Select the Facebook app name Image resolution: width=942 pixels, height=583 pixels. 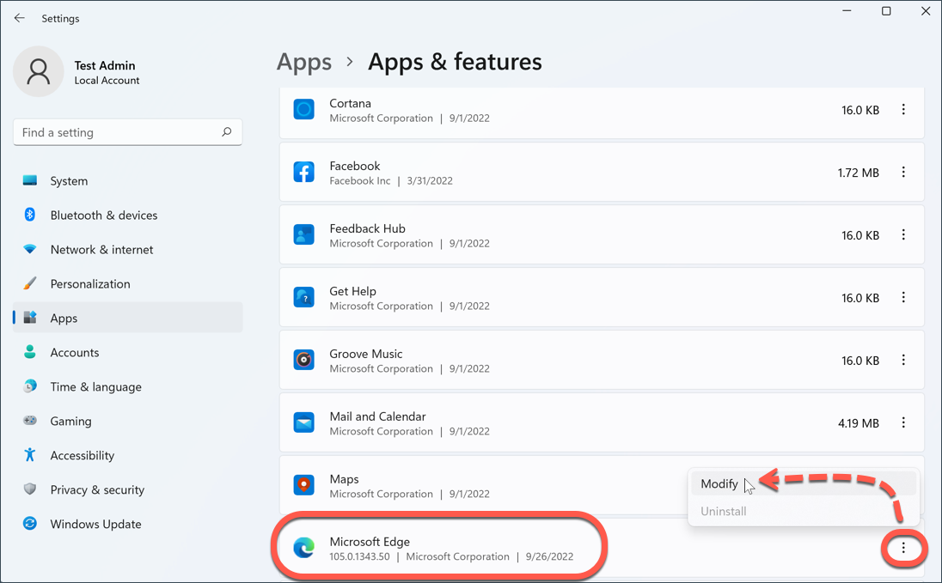click(x=355, y=166)
